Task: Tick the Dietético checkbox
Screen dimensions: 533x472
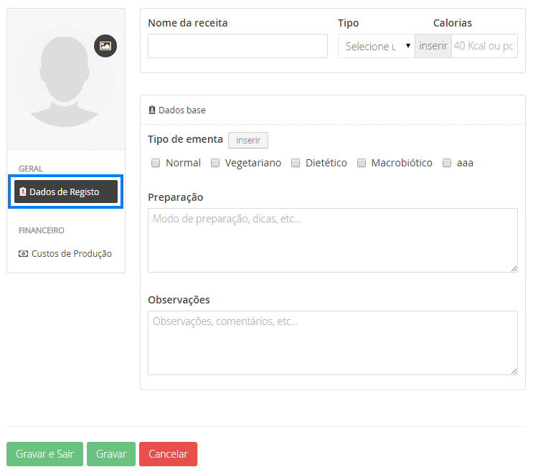Action: pyautogui.click(x=296, y=163)
